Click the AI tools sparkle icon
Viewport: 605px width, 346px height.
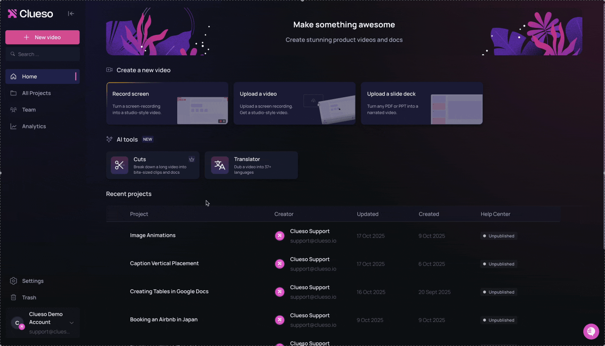tap(110, 139)
